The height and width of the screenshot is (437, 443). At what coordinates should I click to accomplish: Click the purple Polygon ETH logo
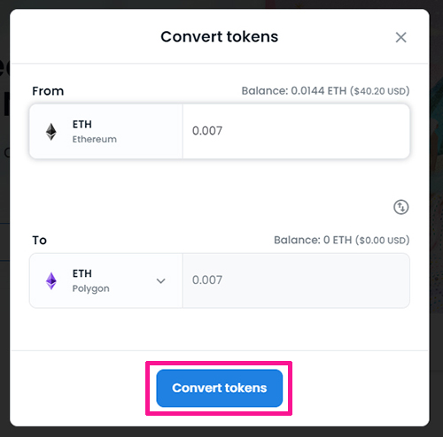pyautogui.click(x=51, y=280)
